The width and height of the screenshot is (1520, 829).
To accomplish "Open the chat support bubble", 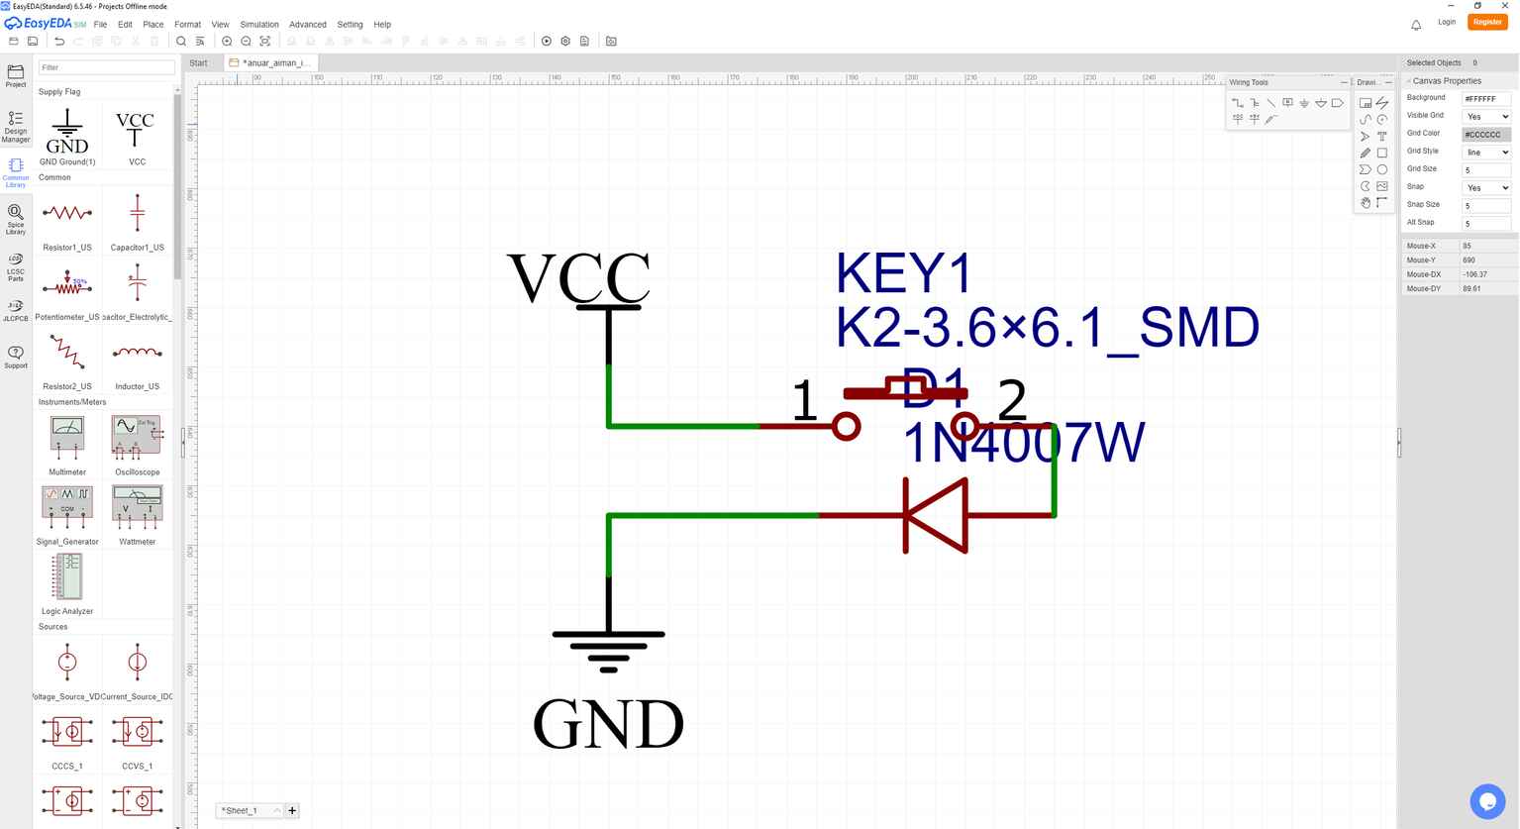I will 1487,801.
